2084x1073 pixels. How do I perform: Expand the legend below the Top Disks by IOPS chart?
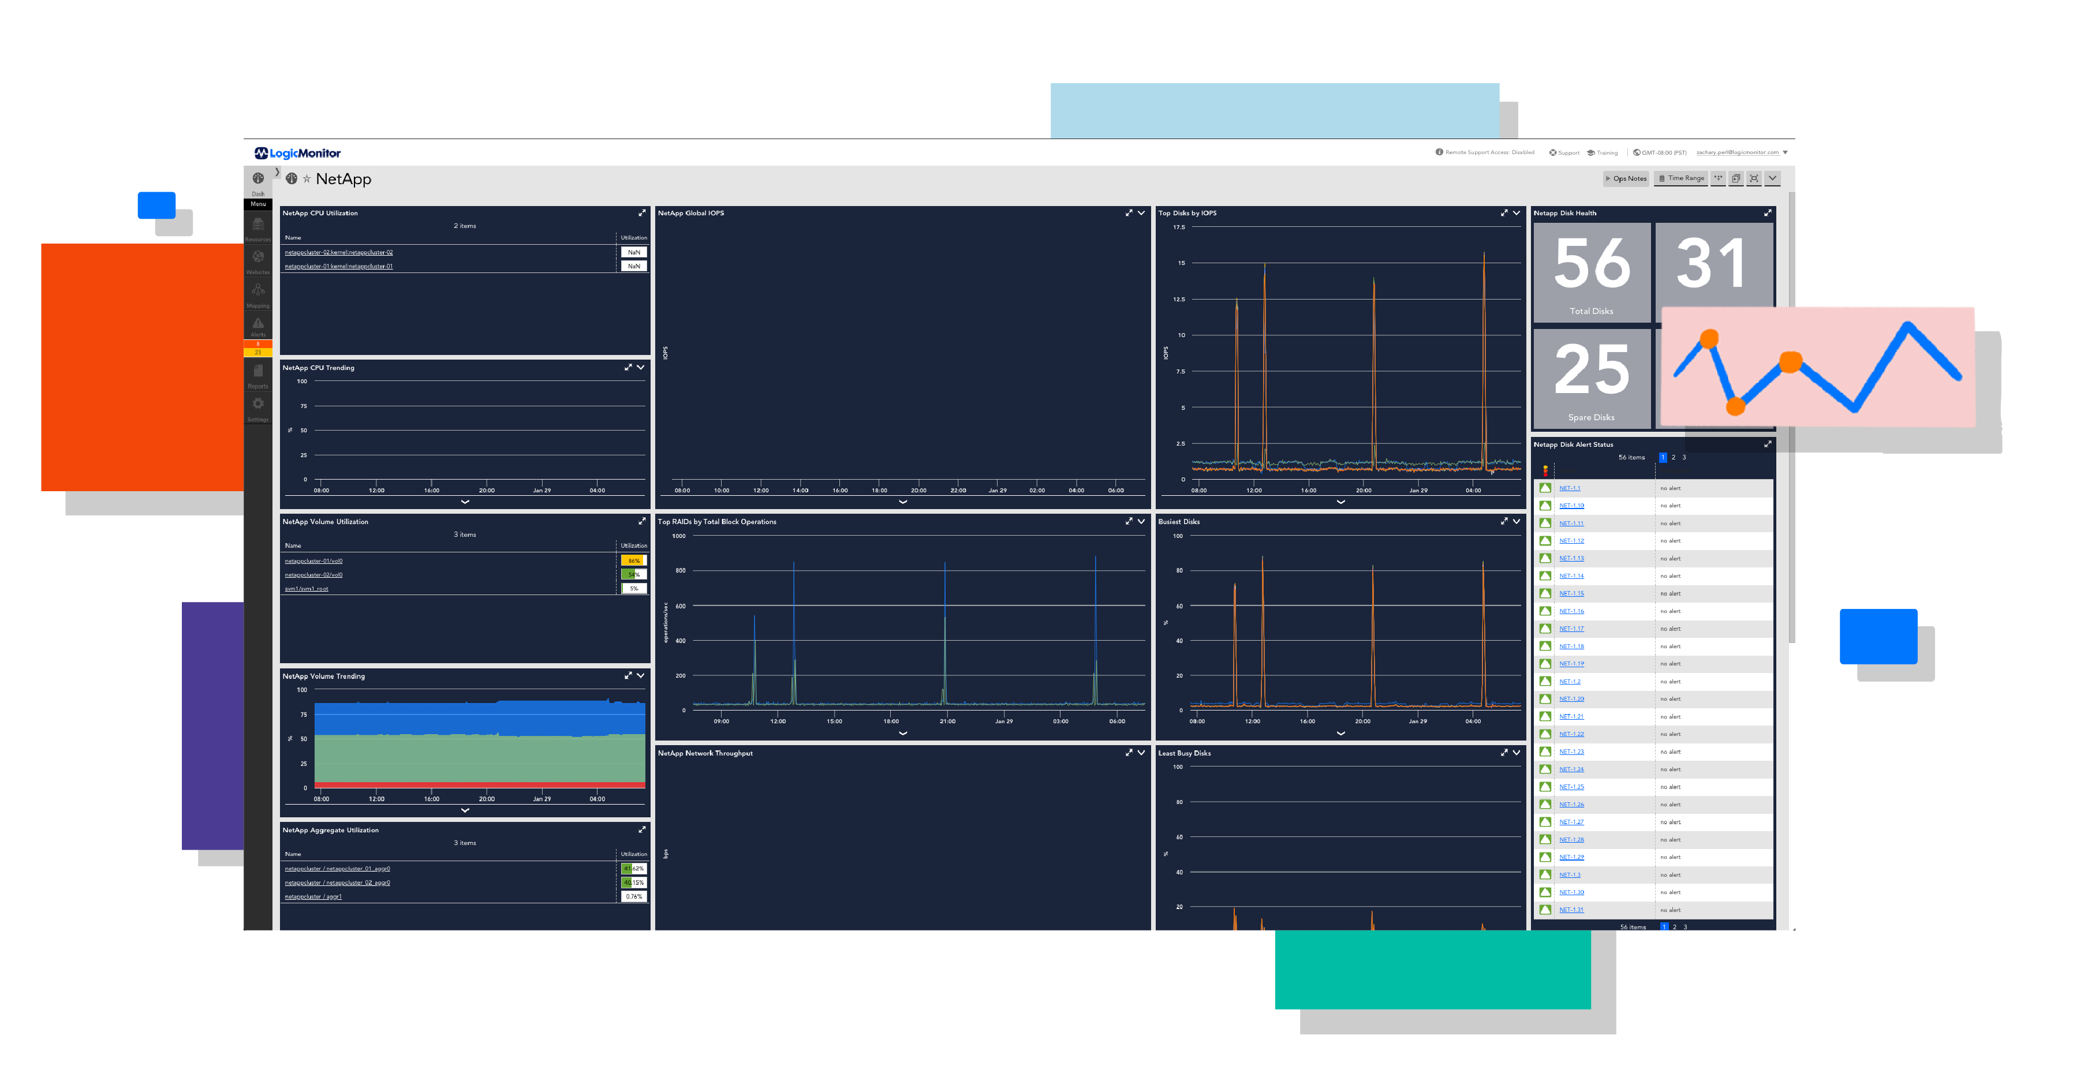(1340, 502)
